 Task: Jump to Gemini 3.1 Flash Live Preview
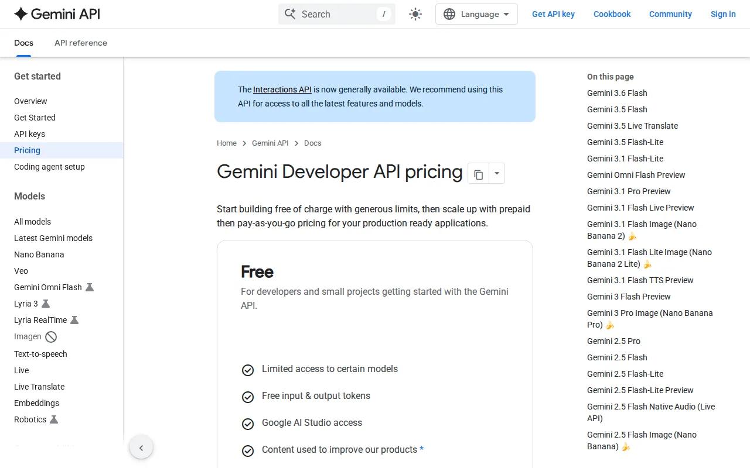[640, 208]
